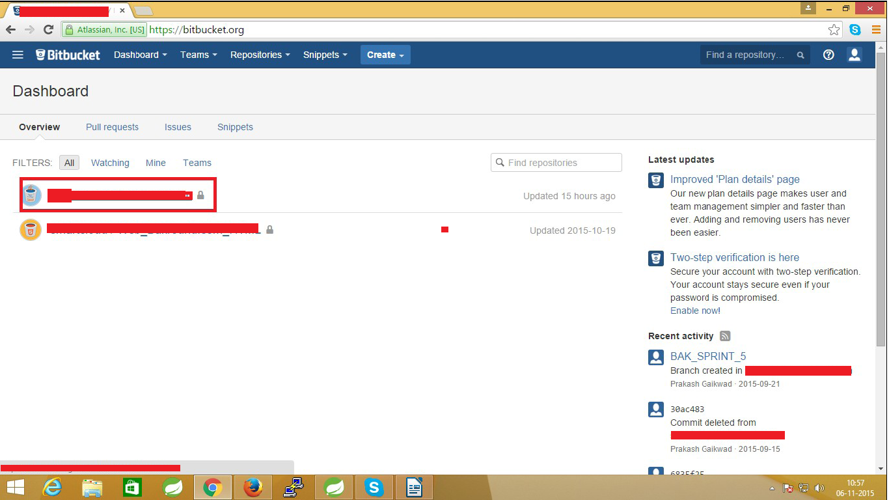This screenshot has height=500, width=889.
Task: Open the Teams dropdown menu
Action: [198, 55]
